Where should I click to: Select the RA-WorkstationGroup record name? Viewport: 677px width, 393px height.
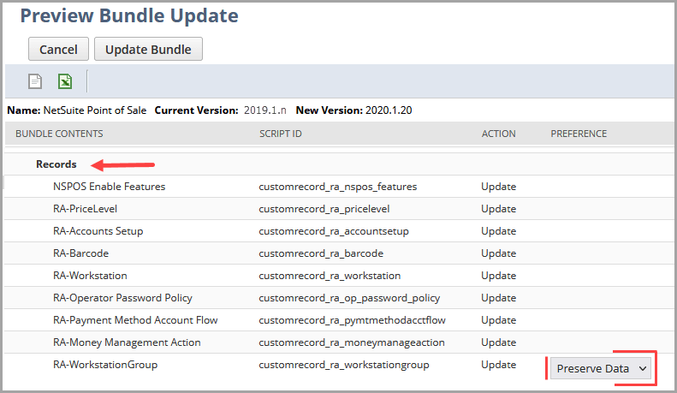click(x=105, y=365)
